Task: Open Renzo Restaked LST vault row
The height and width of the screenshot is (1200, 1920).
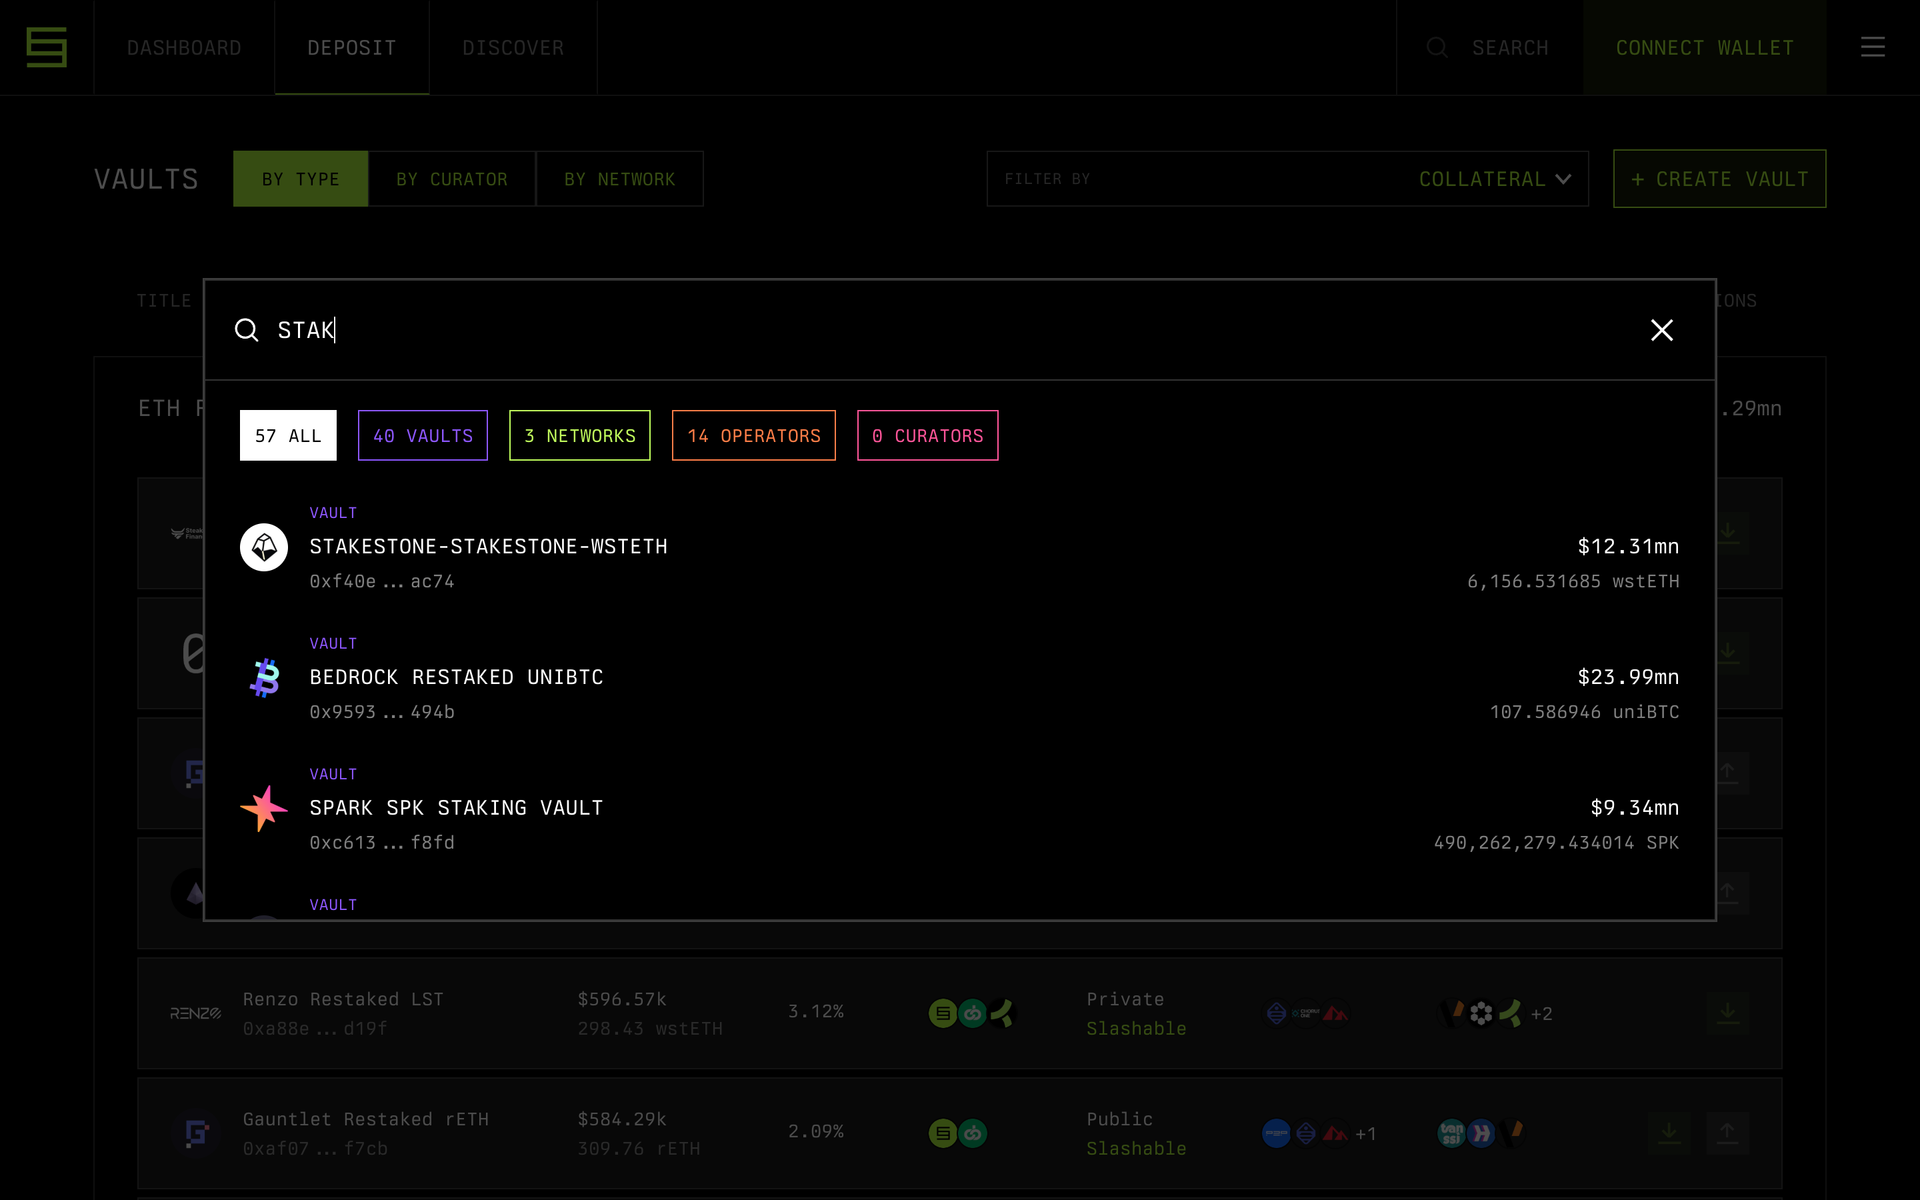Action: click(x=959, y=1013)
